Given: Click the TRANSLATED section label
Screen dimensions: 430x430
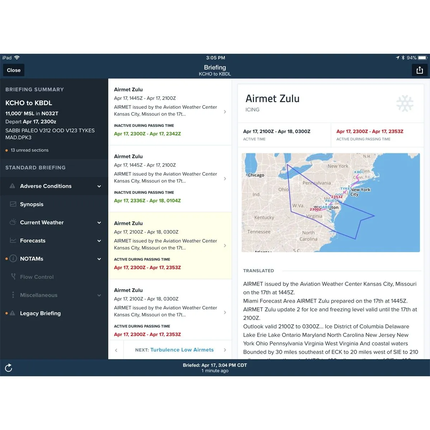Looking at the screenshot, I should [258, 271].
